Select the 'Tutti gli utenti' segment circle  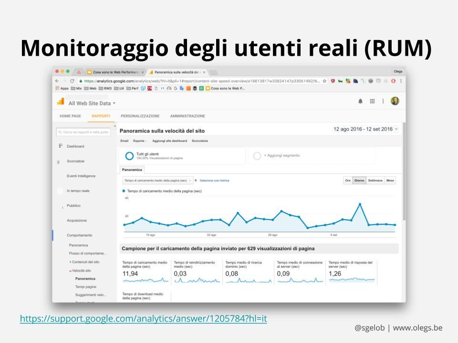pos(129,156)
